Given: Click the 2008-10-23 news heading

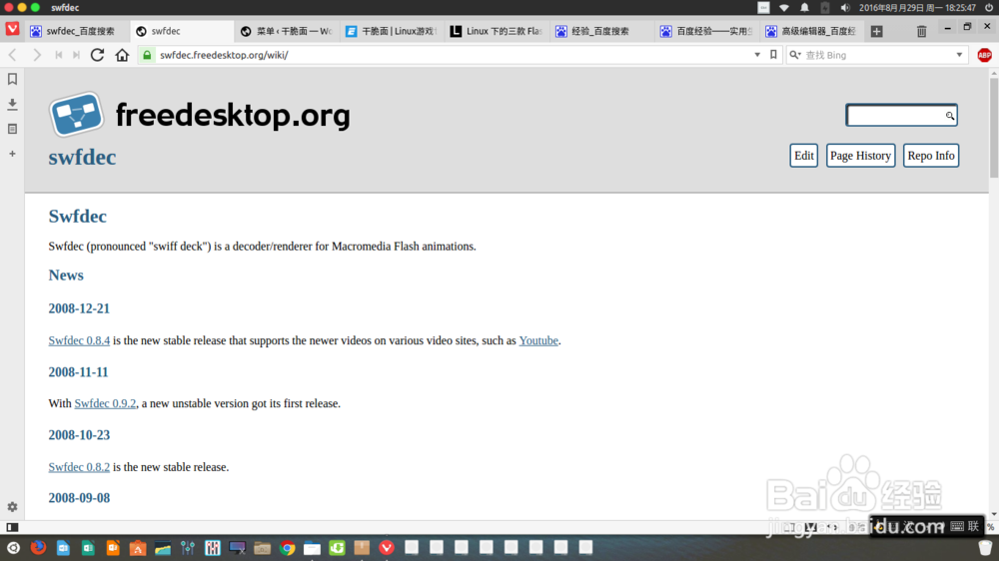Looking at the screenshot, I should pos(79,435).
